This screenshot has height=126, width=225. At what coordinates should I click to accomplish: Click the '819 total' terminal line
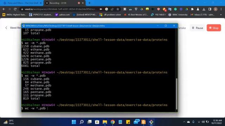point(31,99)
